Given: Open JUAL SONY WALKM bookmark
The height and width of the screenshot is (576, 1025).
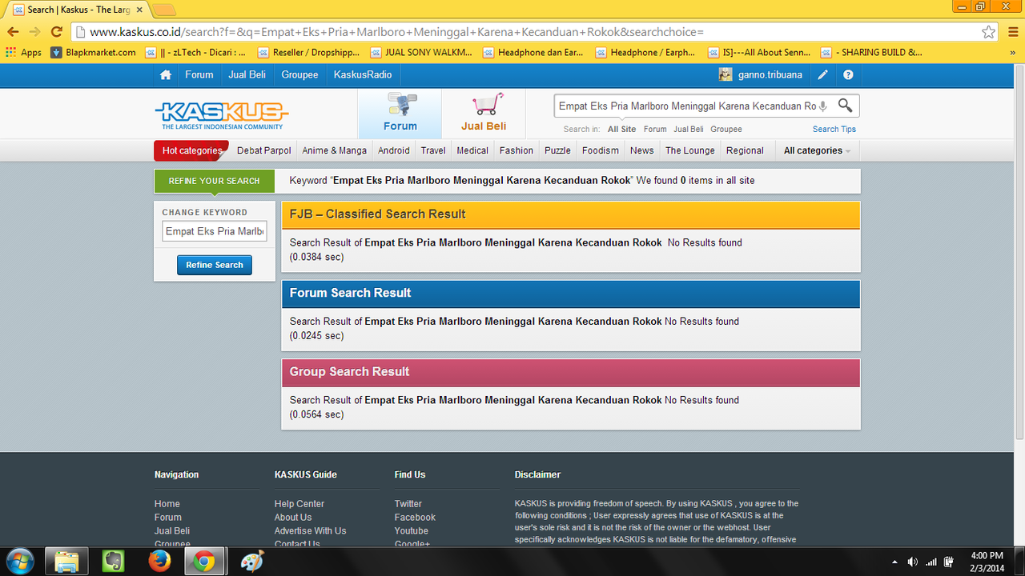Looking at the screenshot, I should pos(421,52).
